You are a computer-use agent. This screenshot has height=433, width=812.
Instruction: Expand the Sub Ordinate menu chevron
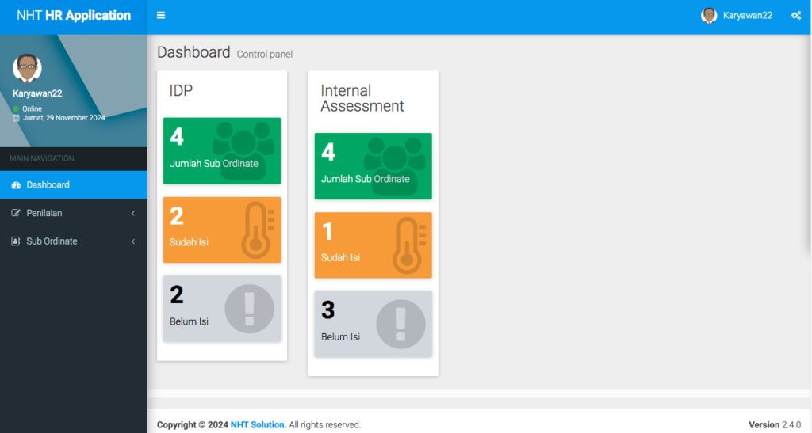click(x=132, y=241)
